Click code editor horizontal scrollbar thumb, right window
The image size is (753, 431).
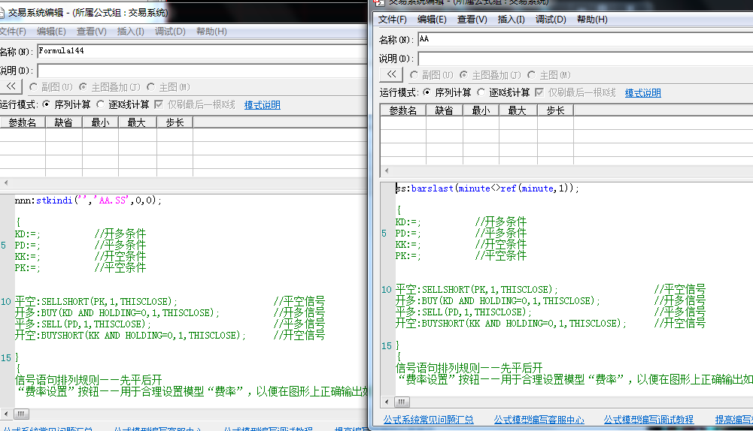coord(402,402)
